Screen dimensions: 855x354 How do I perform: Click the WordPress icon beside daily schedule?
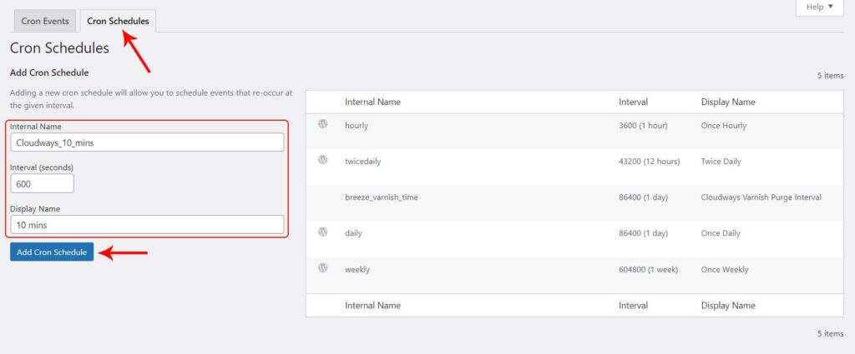coord(323,232)
